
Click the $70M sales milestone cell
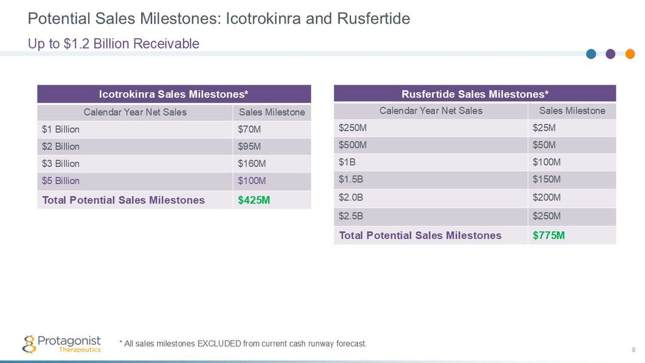tap(249, 129)
